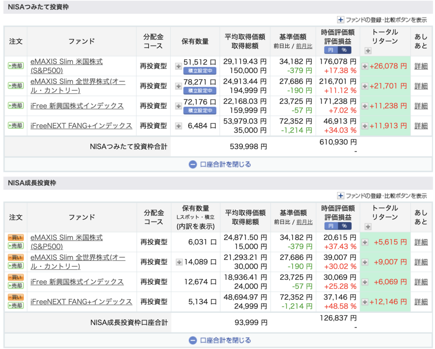Collapse 口座合計 under NISAつみたて投資枠
Image resolution: width=435 pixels, height=349 pixels.
pyautogui.click(x=220, y=165)
